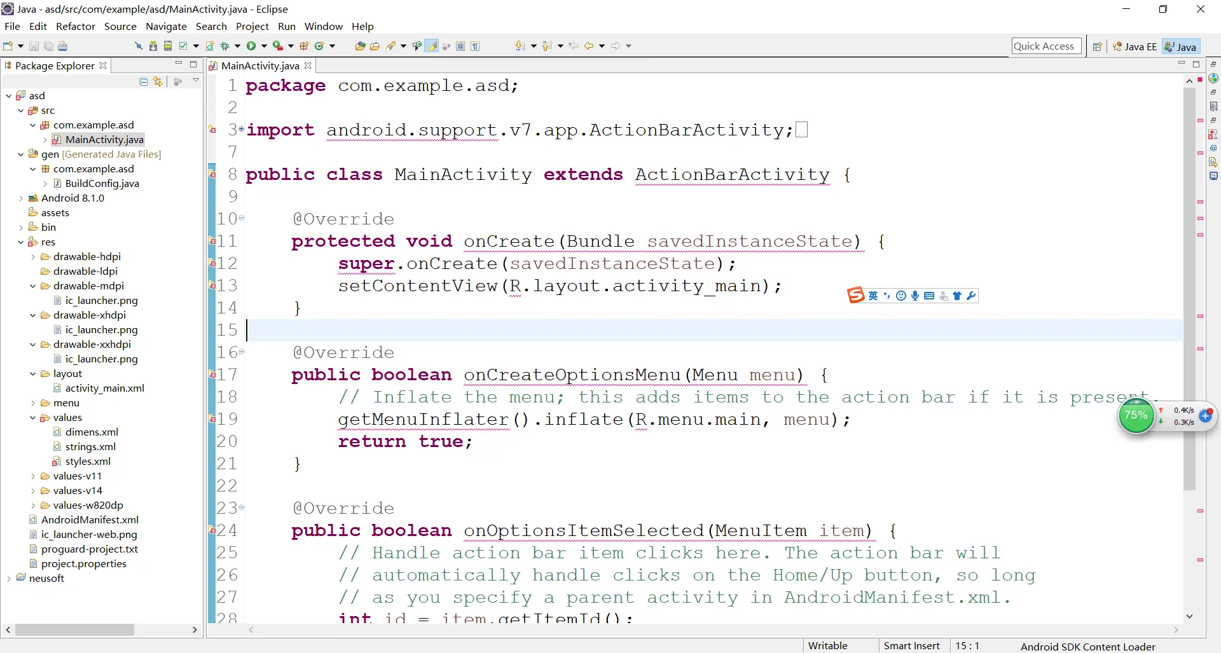Image resolution: width=1221 pixels, height=653 pixels.
Task: Start the Debug bug icon
Action: pyautogui.click(x=224, y=46)
